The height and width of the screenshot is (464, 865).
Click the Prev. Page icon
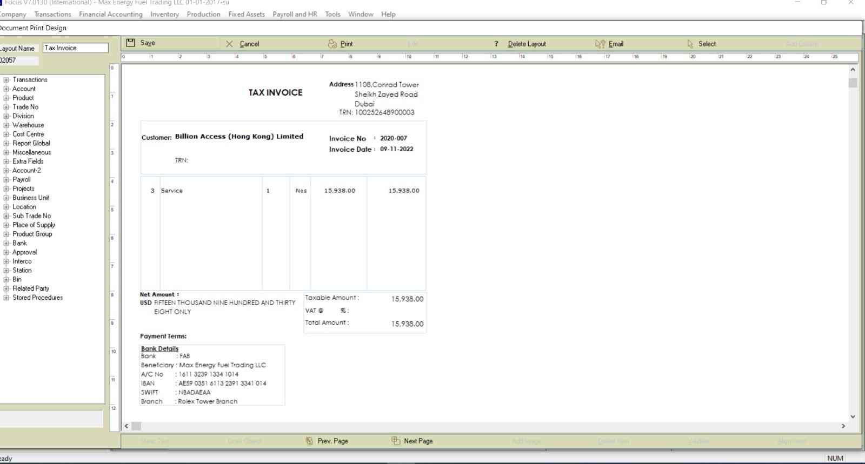coord(309,441)
